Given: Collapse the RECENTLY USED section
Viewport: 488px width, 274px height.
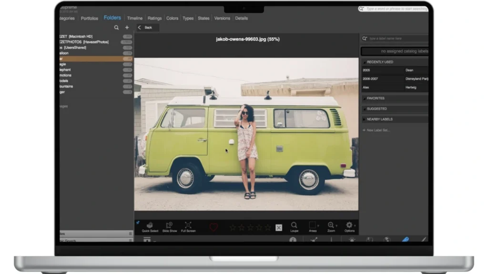Looking at the screenshot, I should coord(365,62).
